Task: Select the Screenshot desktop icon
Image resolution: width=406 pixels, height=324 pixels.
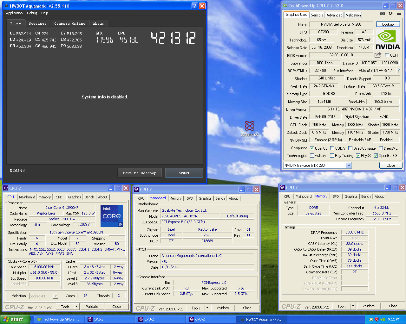Action: 250,129
